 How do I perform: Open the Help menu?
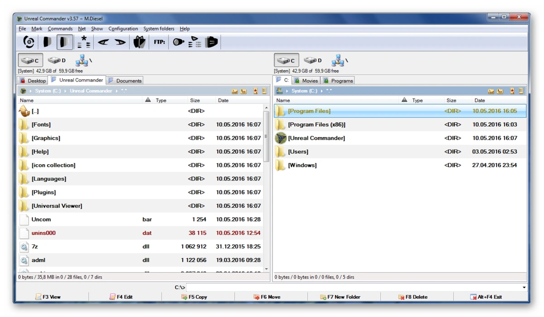(185, 29)
